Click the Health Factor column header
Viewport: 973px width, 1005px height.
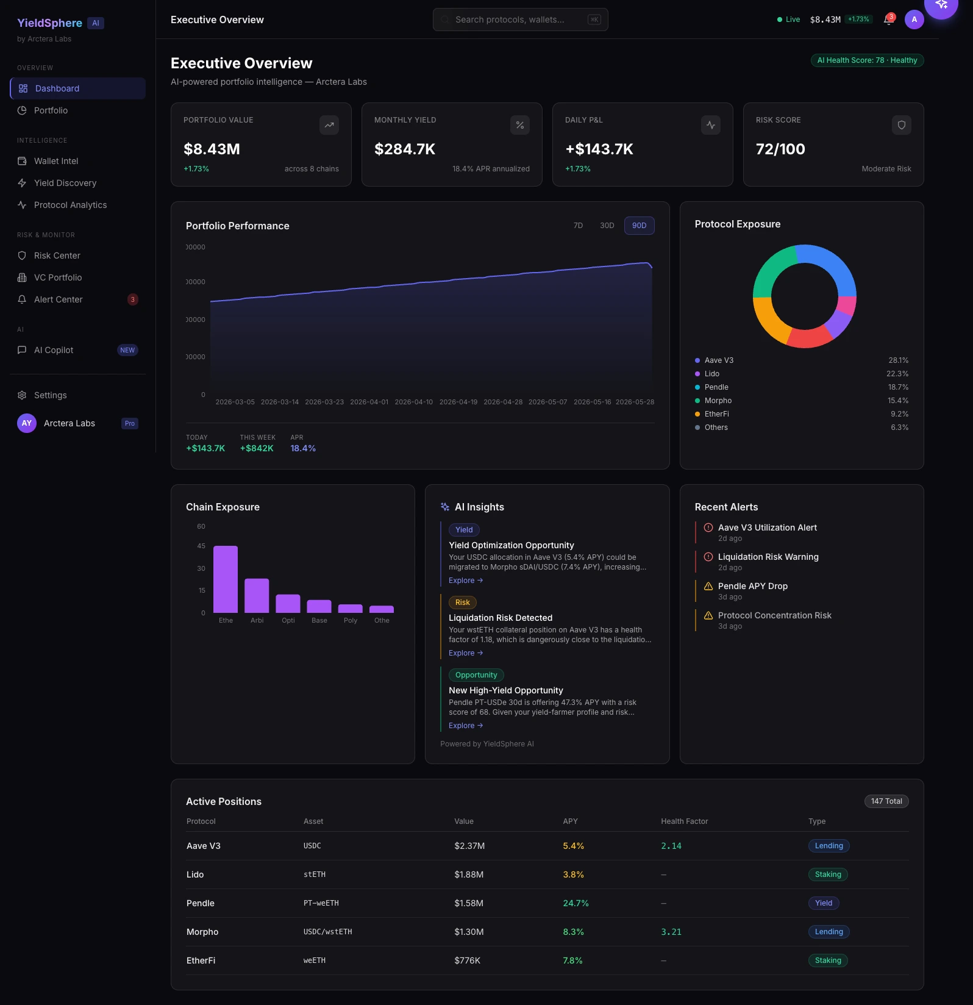[685, 821]
